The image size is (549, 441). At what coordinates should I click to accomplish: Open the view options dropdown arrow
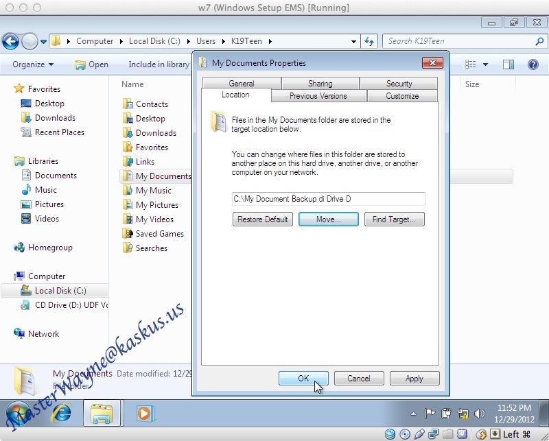coord(485,64)
